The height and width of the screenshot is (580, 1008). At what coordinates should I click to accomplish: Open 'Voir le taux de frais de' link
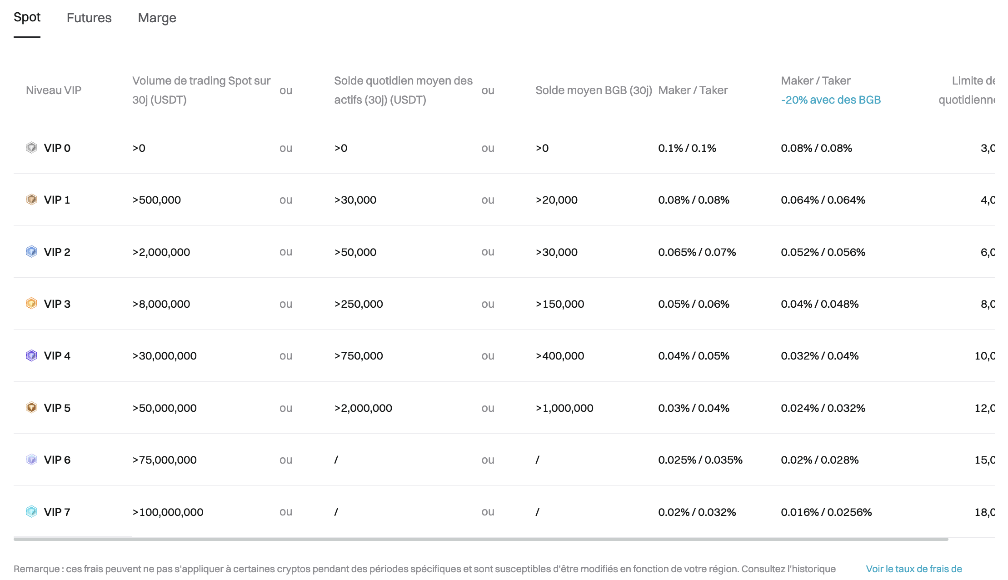point(914,569)
